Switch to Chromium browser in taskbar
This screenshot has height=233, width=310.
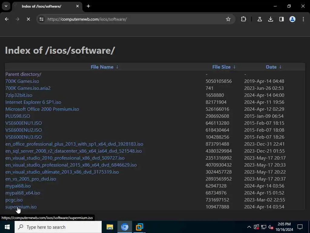coord(124,227)
